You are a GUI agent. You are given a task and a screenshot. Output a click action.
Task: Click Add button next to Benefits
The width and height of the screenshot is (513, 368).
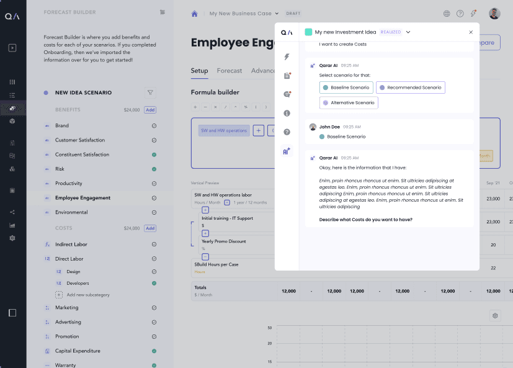[x=150, y=110]
